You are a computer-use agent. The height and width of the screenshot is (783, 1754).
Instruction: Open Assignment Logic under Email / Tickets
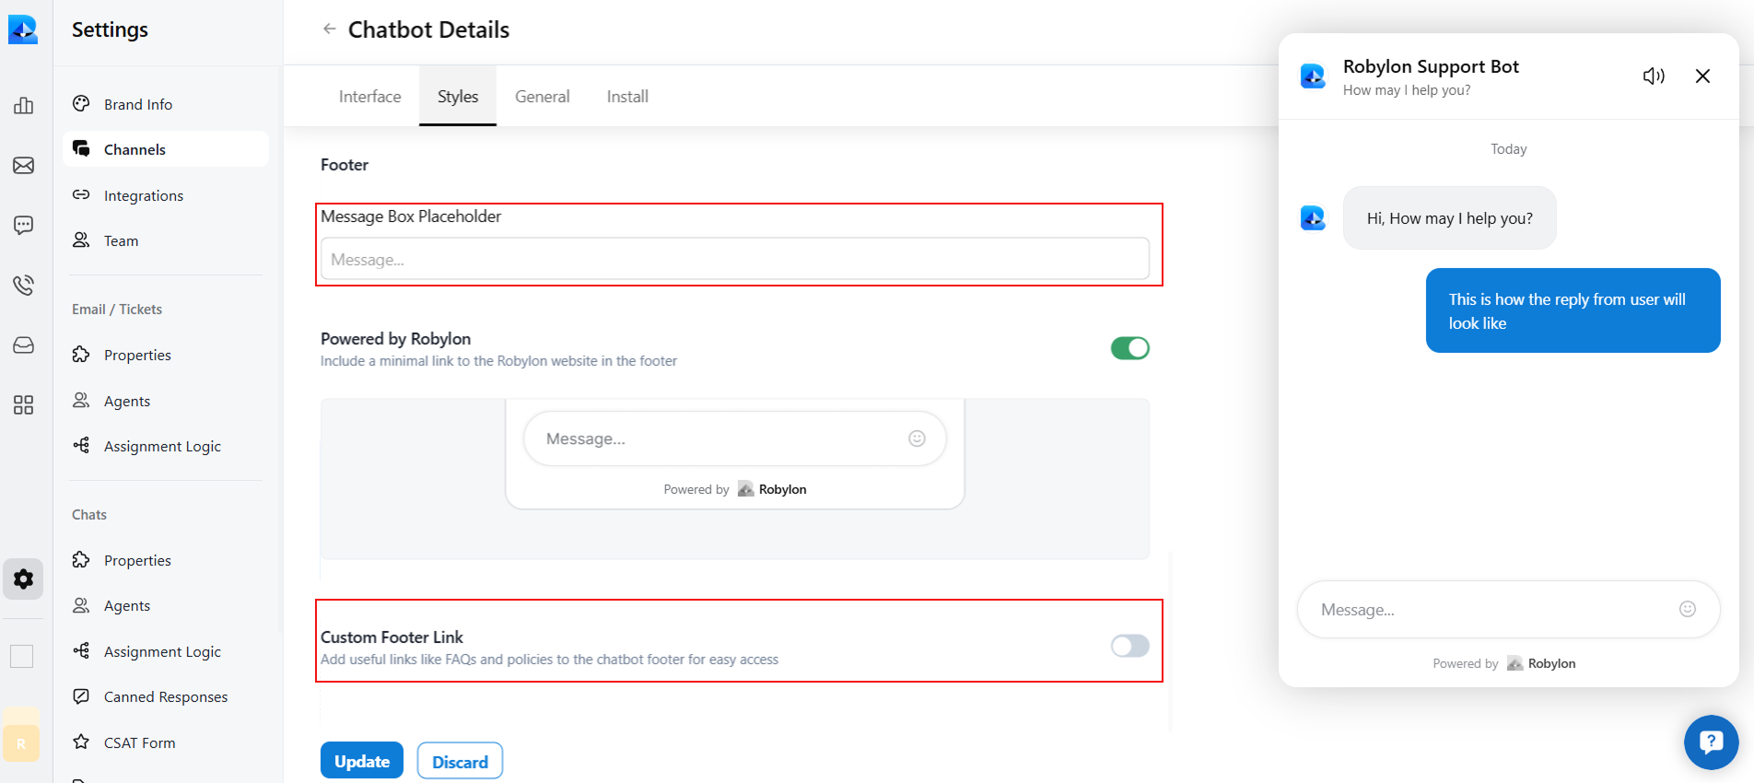(166, 446)
